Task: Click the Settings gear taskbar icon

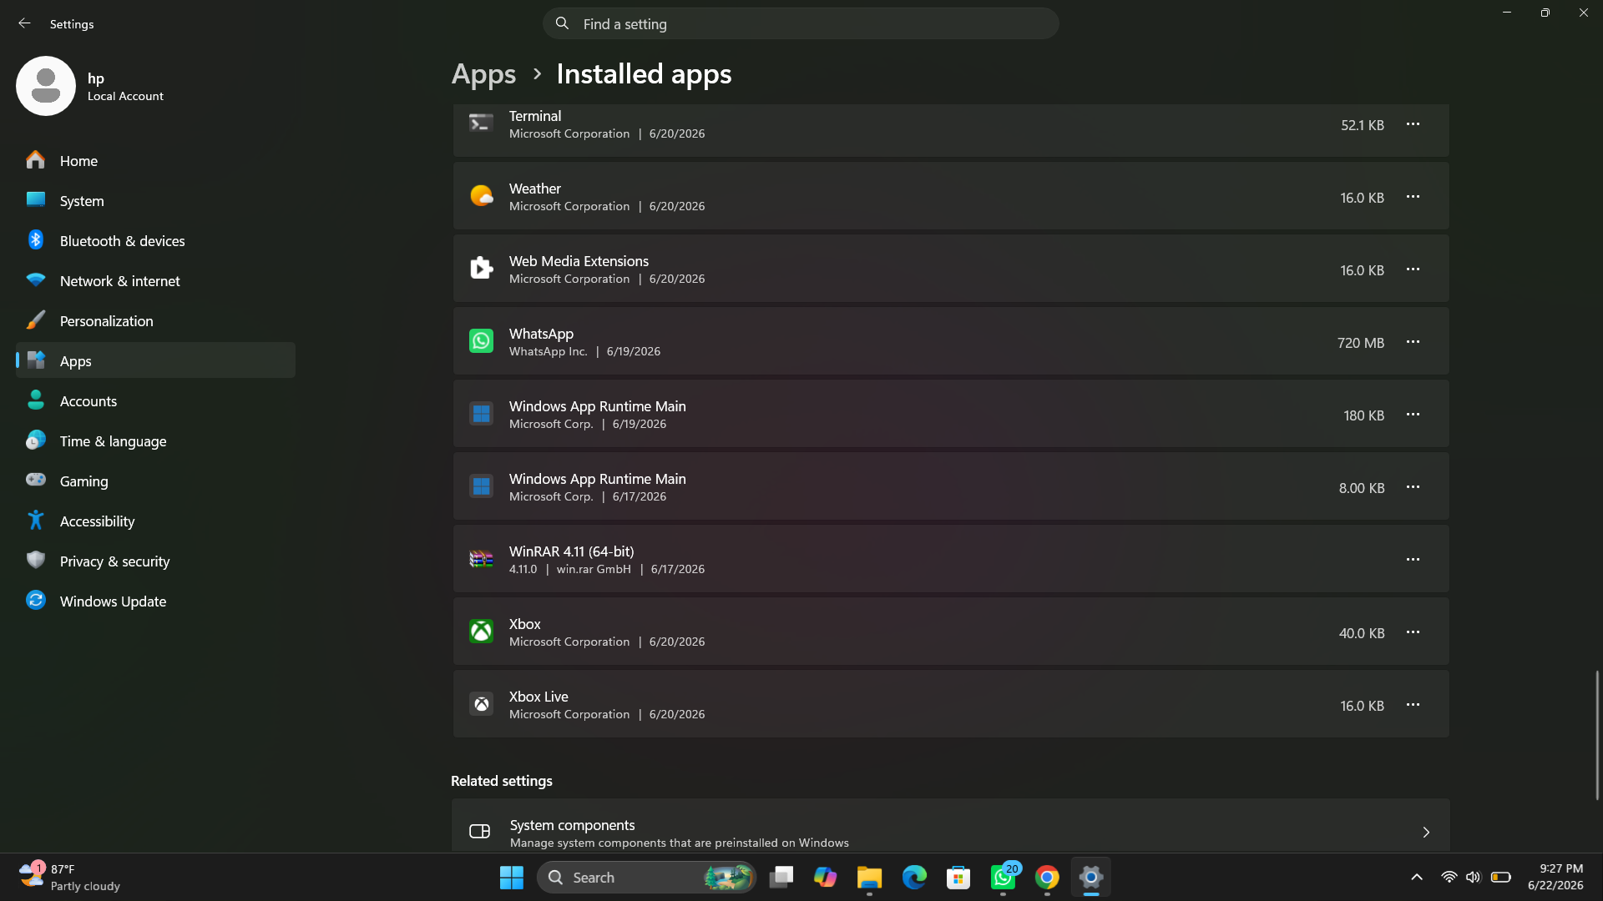Action: 1091,877
